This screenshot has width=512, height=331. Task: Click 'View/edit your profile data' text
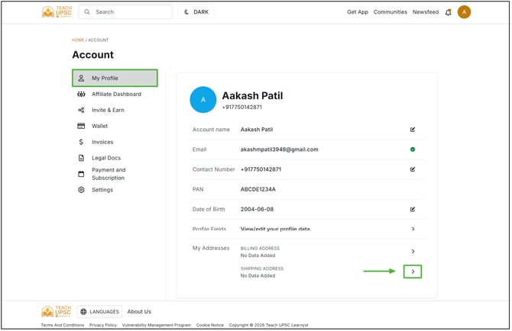(x=276, y=230)
